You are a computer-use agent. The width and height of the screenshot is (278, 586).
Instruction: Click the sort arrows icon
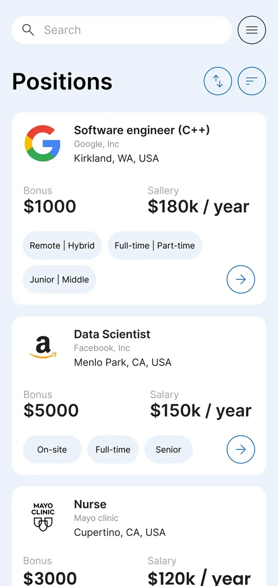pyautogui.click(x=218, y=81)
